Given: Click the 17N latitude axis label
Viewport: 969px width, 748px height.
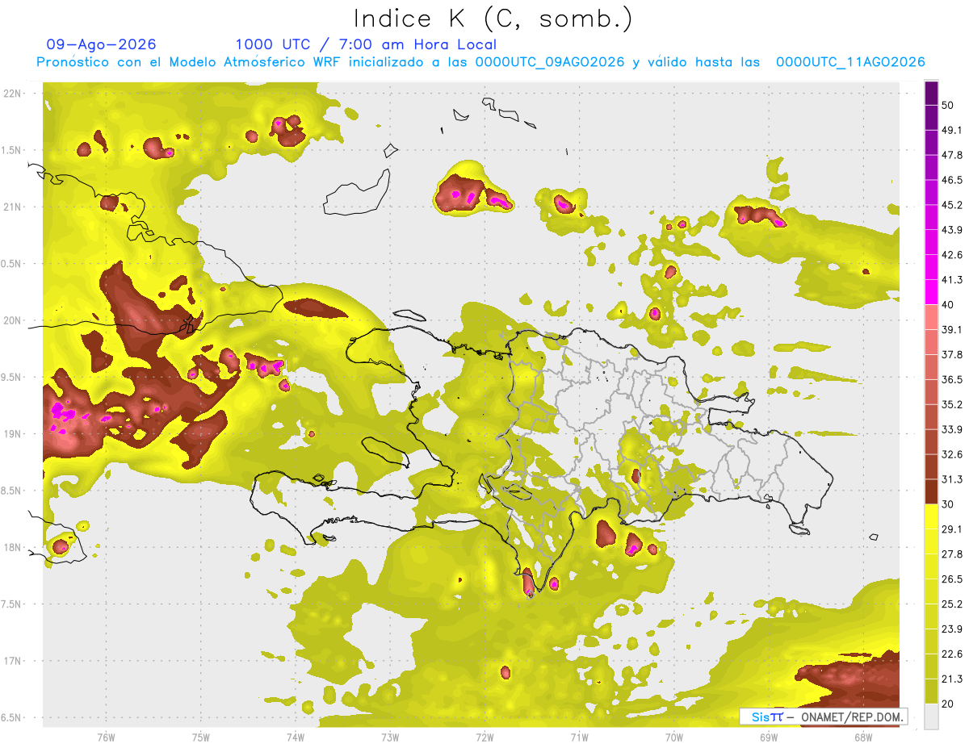Looking at the screenshot, I should point(12,661).
